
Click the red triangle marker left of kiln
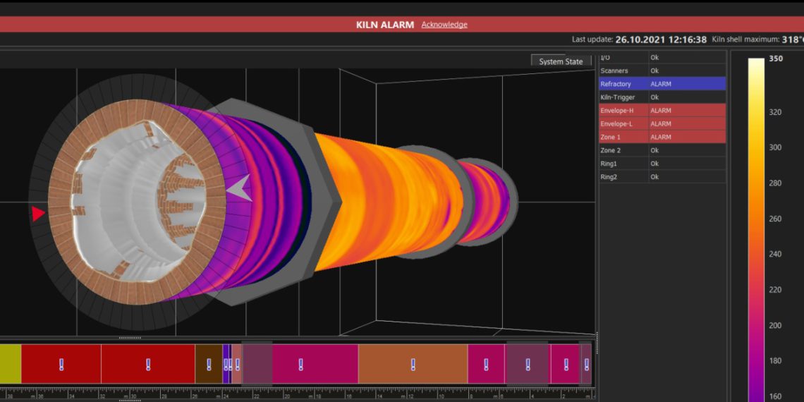point(38,213)
